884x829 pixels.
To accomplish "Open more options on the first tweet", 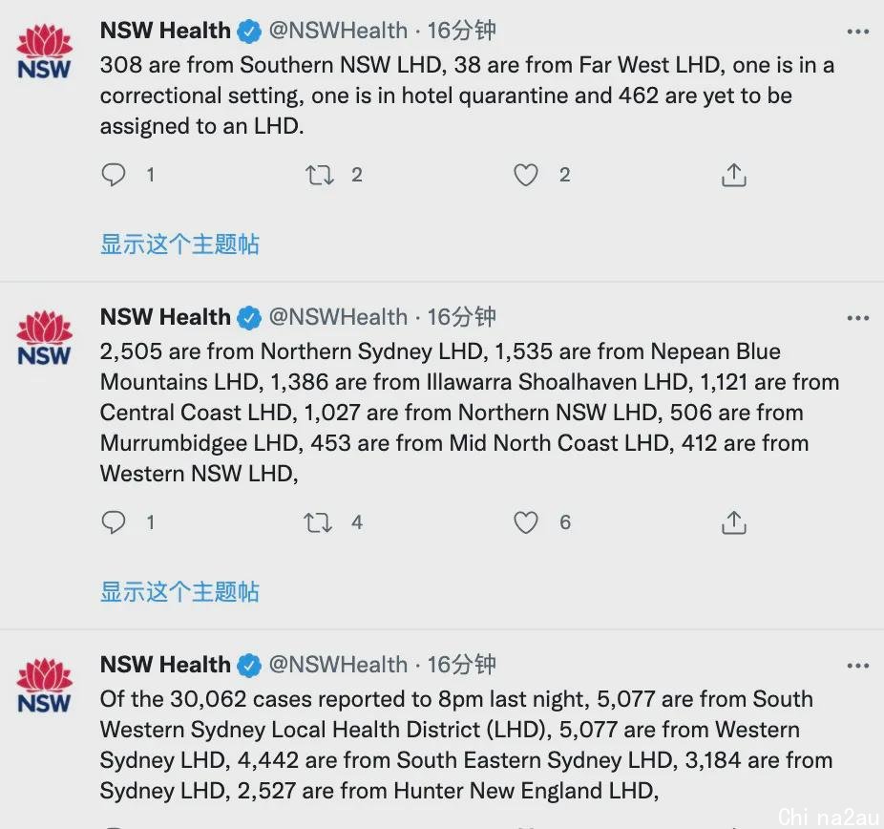I will pyautogui.click(x=857, y=32).
